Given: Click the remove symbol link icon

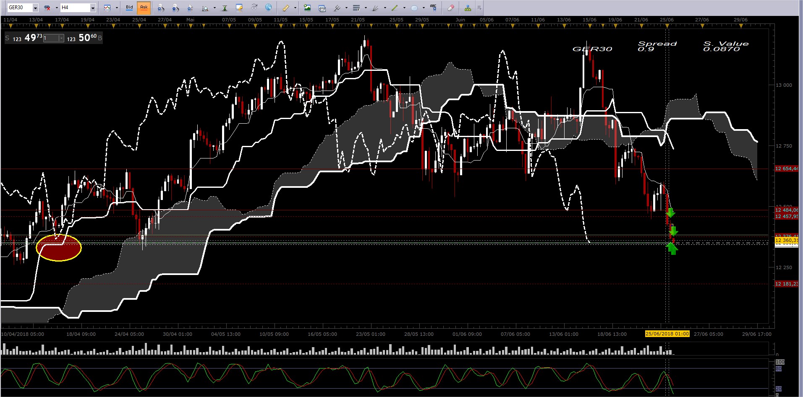Looking at the screenshot, I should click(47, 8).
